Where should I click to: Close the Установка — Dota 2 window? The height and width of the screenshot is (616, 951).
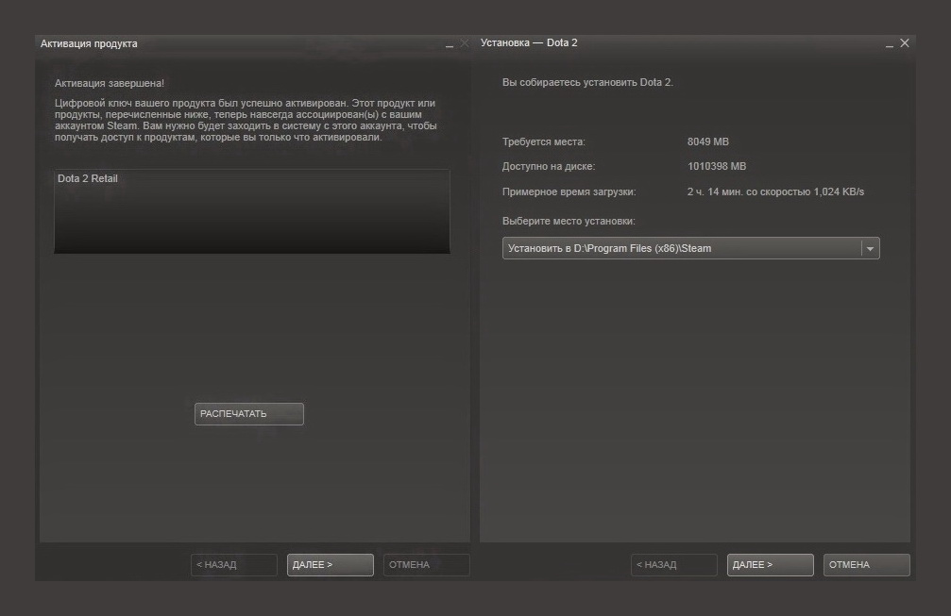coord(905,43)
